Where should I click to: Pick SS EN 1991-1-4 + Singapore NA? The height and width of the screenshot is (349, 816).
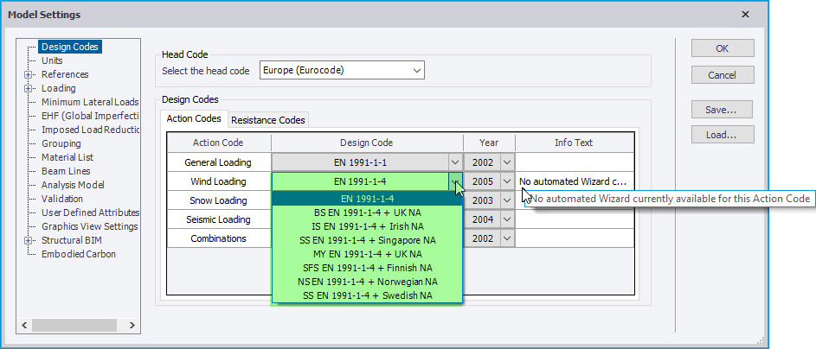click(367, 240)
